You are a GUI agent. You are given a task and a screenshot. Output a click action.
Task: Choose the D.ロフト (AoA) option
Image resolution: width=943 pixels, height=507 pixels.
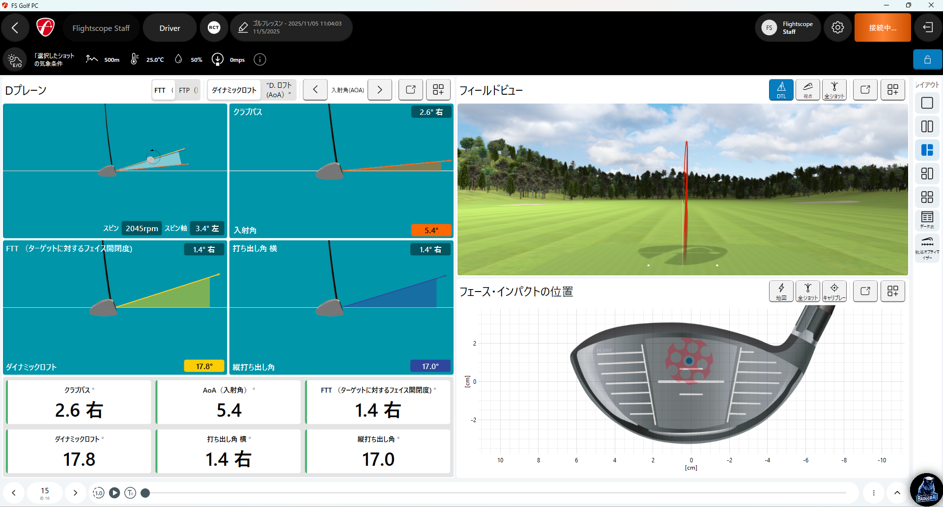(x=279, y=90)
